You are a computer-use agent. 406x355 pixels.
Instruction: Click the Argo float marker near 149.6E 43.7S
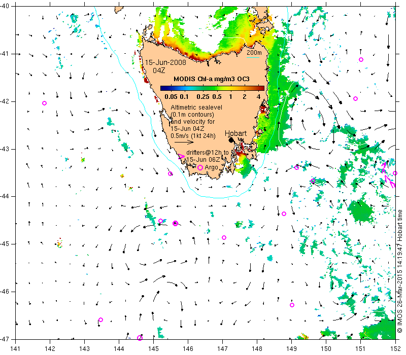[313, 181]
